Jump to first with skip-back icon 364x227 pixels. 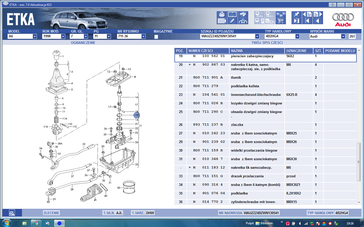(x=307, y=21)
